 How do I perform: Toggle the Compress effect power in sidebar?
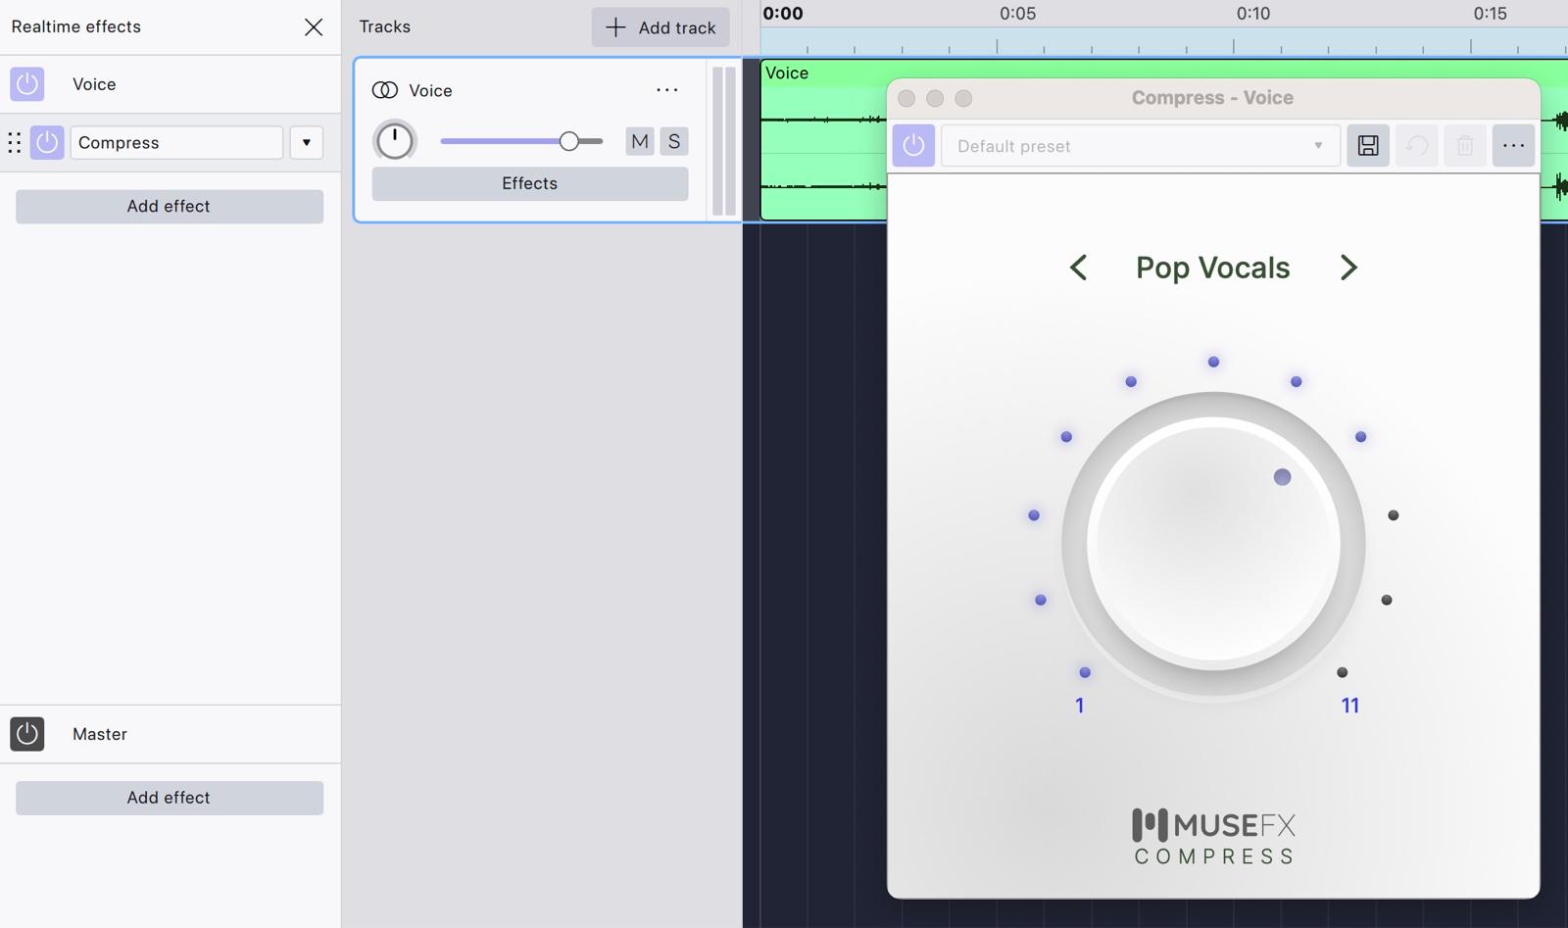pyautogui.click(x=47, y=142)
